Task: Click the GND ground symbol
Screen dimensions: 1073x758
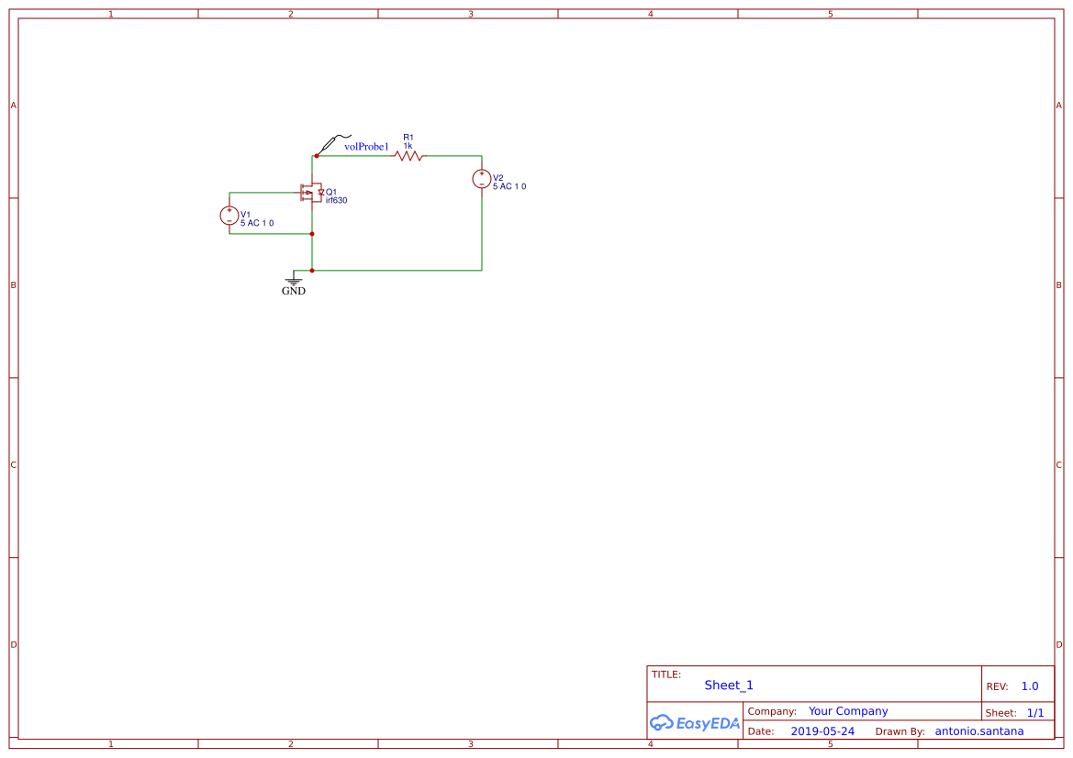Action: coord(293,281)
